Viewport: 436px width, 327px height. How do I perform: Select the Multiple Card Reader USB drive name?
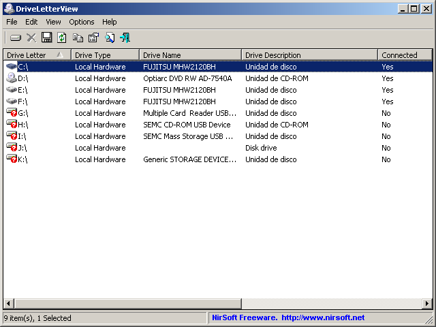click(x=189, y=113)
